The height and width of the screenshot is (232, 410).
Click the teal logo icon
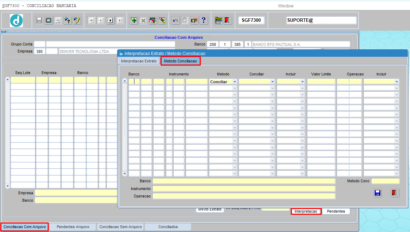17,21
